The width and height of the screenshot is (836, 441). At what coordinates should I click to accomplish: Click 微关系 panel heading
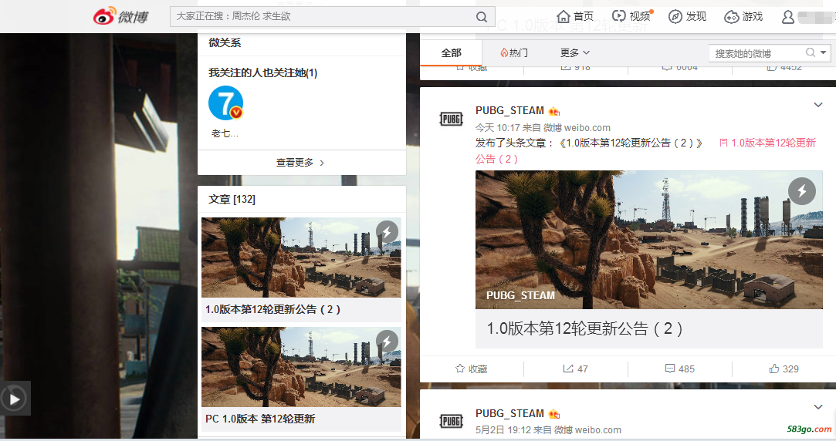tap(225, 42)
